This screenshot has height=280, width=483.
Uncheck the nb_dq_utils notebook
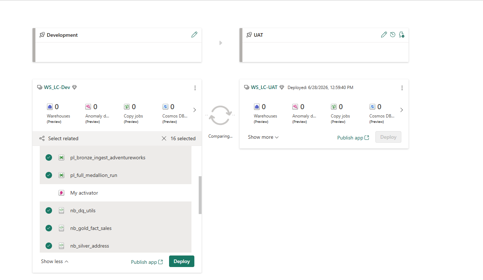pyautogui.click(x=49, y=210)
